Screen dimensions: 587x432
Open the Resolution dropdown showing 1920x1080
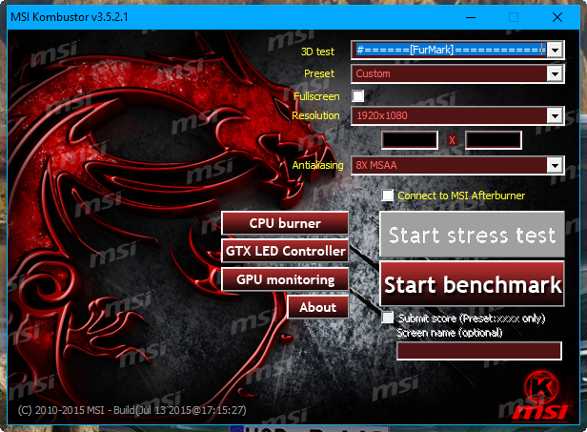click(457, 115)
